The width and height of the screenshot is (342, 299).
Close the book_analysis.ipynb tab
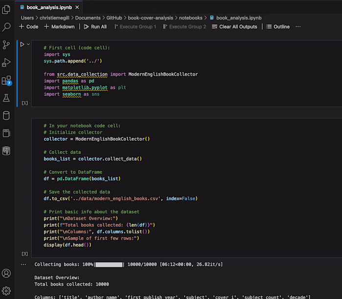coord(77,7)
